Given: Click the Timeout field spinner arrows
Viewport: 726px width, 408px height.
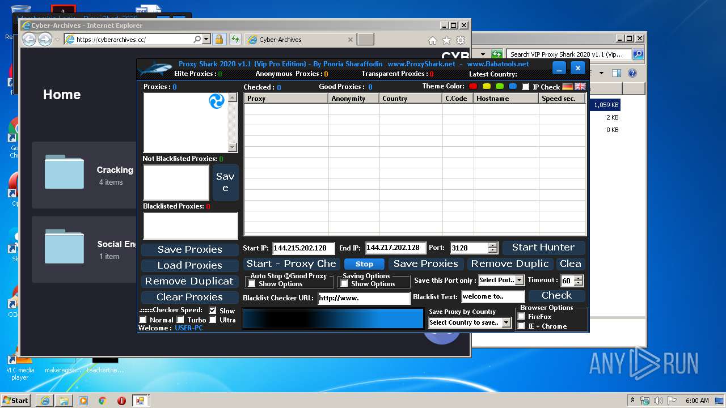Looking at the screenshot, I should coord(577,280).
